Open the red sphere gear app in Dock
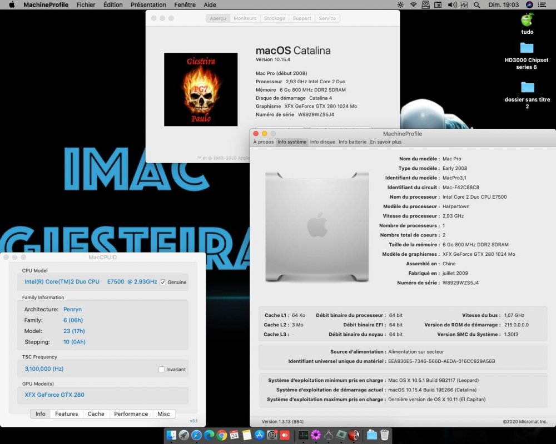The width and height of the screenshot is (556, 444). point(354,435)
